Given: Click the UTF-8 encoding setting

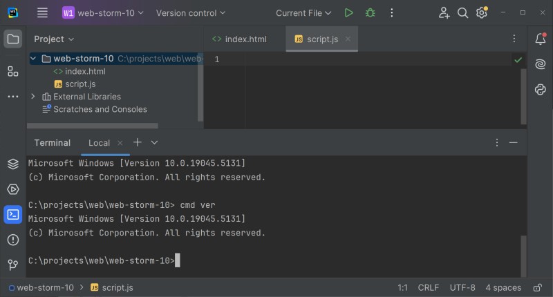Looking at the screenshot, I should click(x=462, y=287).
